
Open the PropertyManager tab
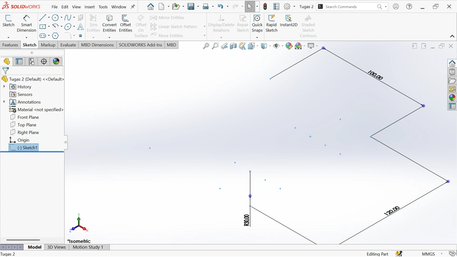point(19,61)
